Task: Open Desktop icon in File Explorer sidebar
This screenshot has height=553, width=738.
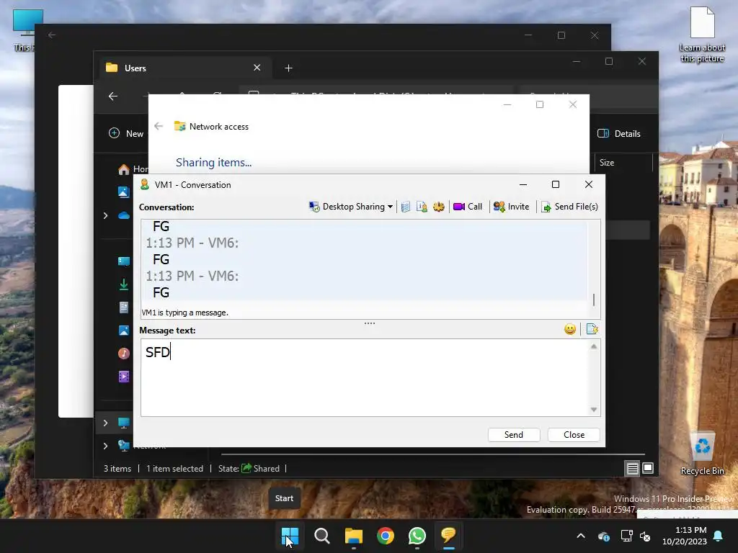Action: point(124,261)
